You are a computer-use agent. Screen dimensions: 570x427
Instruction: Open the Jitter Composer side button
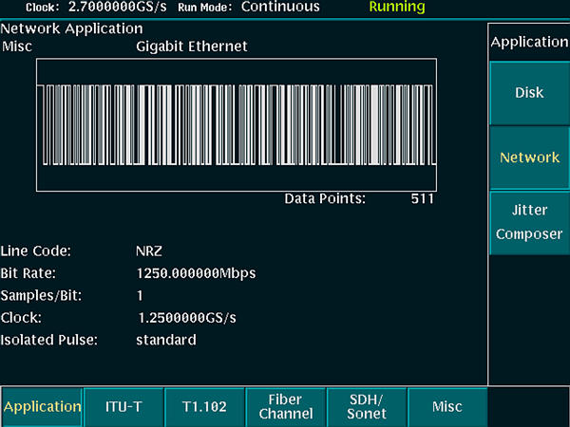tap(529, 223)
